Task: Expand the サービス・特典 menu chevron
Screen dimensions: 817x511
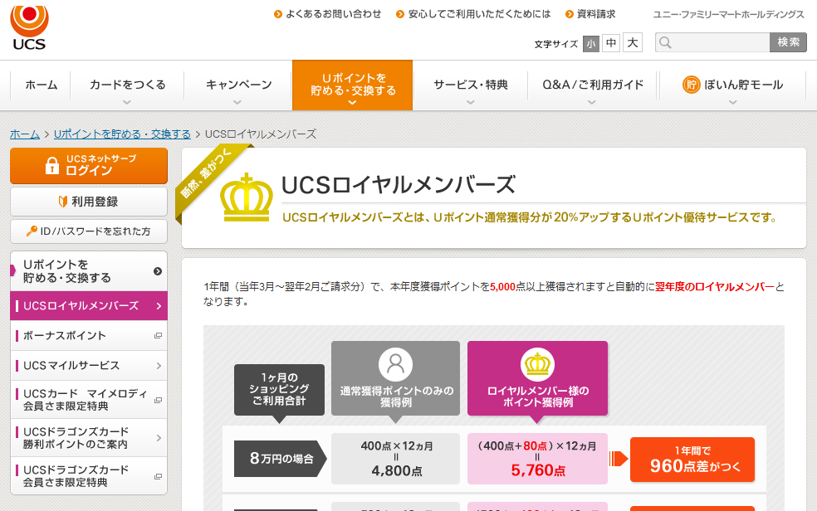Action: (x=471, y=103)
